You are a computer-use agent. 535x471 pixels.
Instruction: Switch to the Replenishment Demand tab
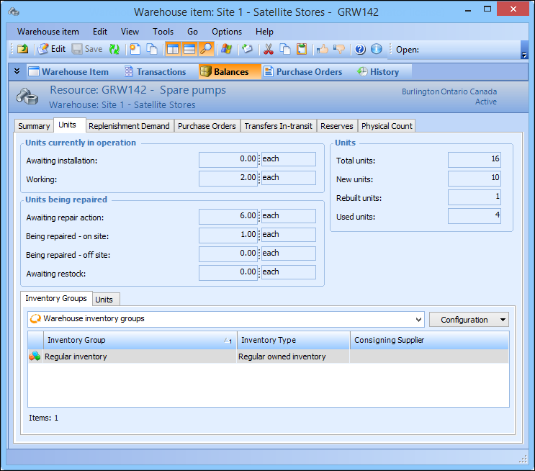[129, 126]
